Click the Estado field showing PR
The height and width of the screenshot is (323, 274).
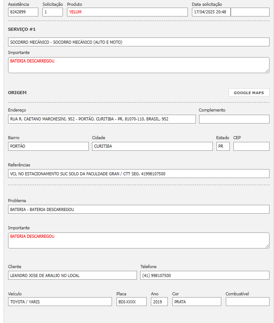pos(223,146)
